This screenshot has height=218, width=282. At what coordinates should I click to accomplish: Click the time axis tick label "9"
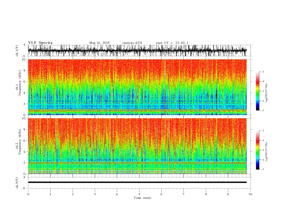click(228, 194)
